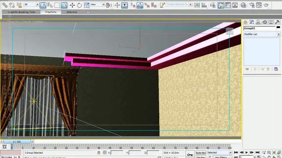Click Configure Modifier Sets button

point(276,69)
